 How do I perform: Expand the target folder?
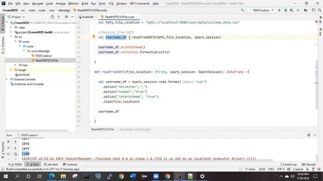pyautogui.click(x=11, y=70)
